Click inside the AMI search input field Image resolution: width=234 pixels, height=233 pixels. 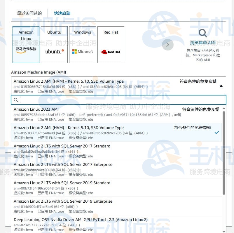tap(117, 99)
